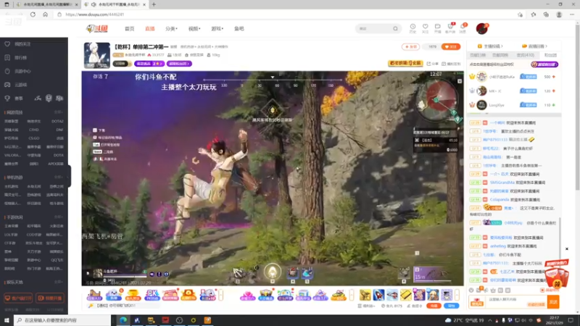580x326 pixels.
Task: Click the blue ghost activity icon
Action: 114,295
